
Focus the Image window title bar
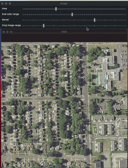pyautogui.click(x=64, y=4)
